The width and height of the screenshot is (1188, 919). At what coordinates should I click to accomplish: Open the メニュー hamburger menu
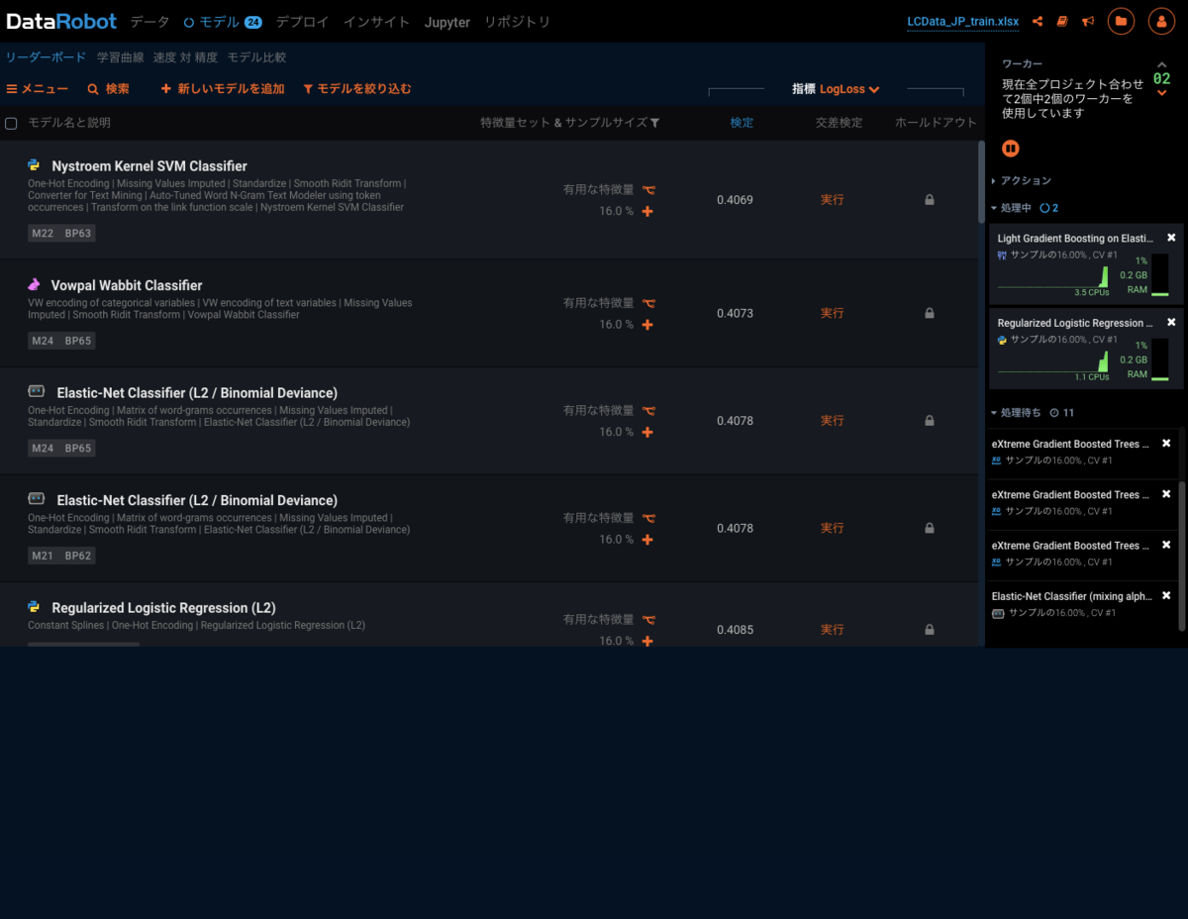[x=38, y=89]
